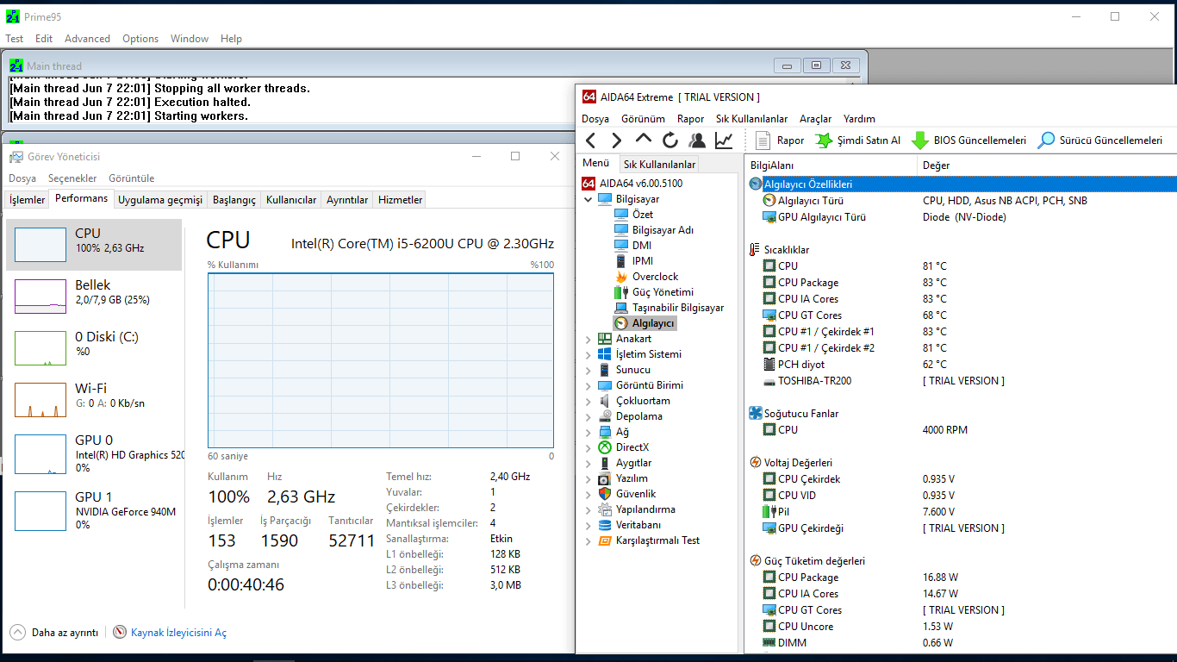
Task: Select the Bellek memory usage thumbnail
Action: (40, 297)
